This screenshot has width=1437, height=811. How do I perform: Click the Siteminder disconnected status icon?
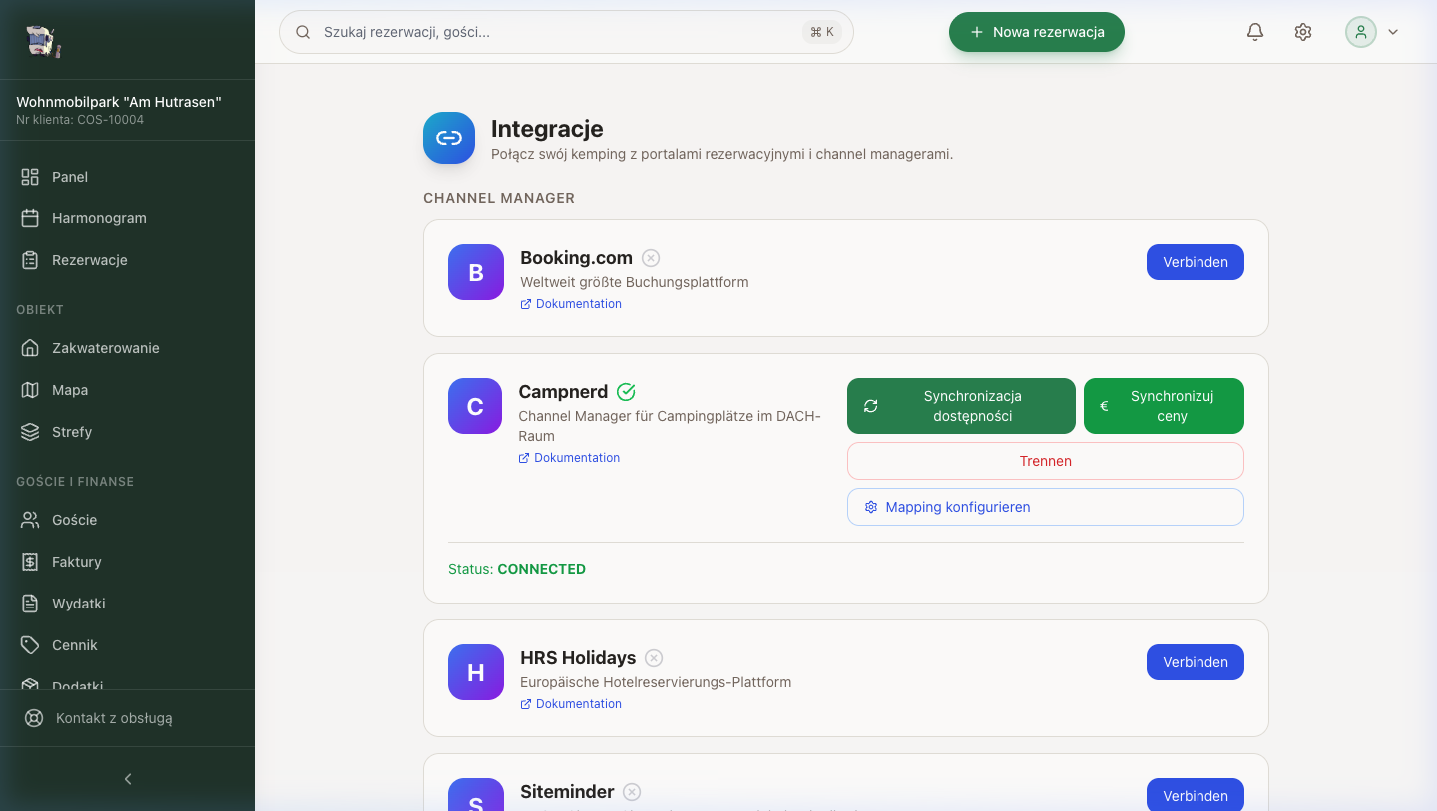click(x=632, y=792)
